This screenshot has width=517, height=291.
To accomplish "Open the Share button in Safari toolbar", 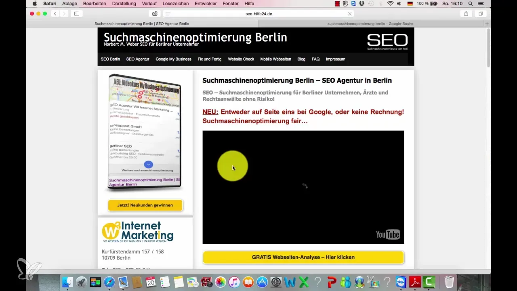I will (x=466, y=13).
